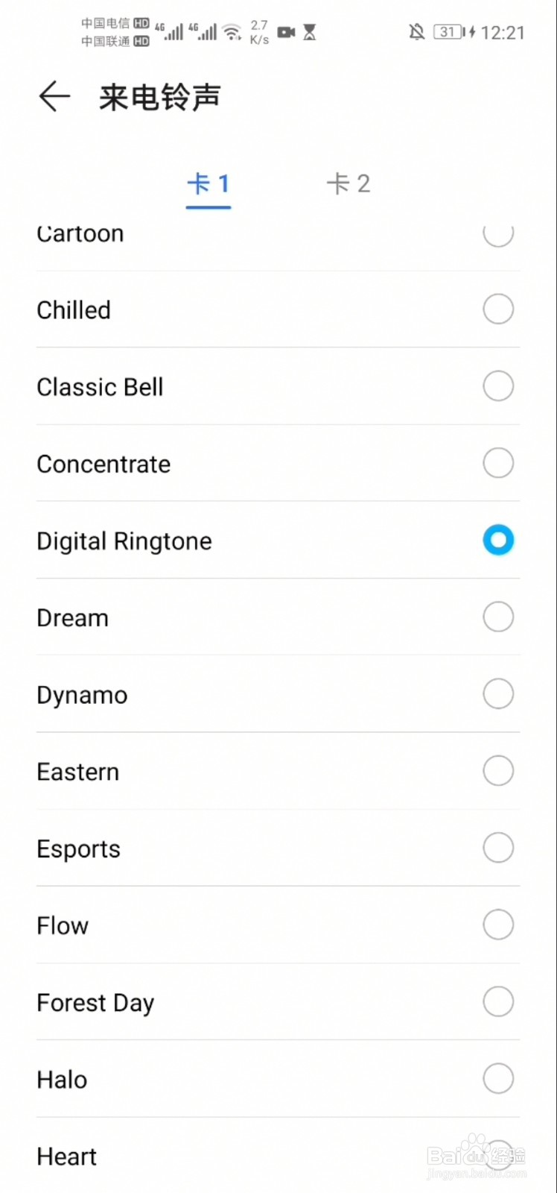Tap the screen recording camera icon
This screenshot has width=557, height=1193.
286,32
